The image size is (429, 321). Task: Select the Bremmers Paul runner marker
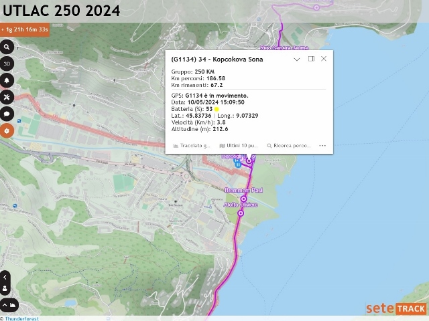point(243,199)
